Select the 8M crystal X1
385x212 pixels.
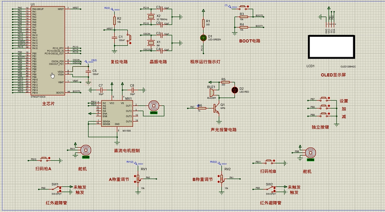click(151, 43)
